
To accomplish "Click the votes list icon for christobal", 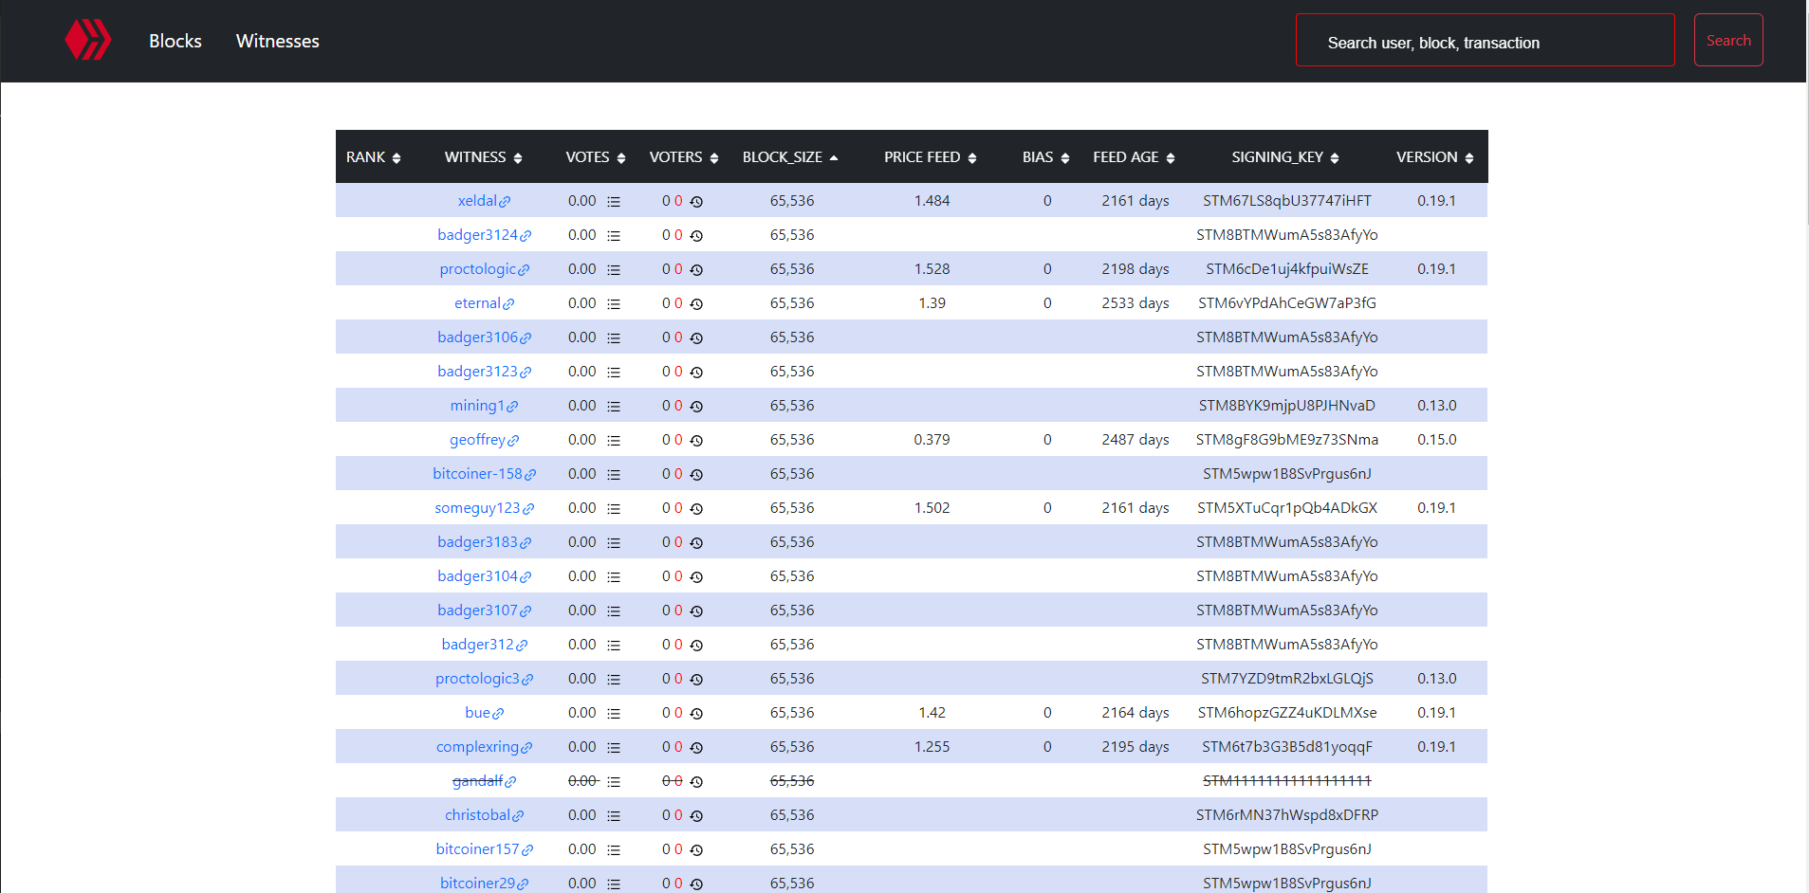I will 614,816.
